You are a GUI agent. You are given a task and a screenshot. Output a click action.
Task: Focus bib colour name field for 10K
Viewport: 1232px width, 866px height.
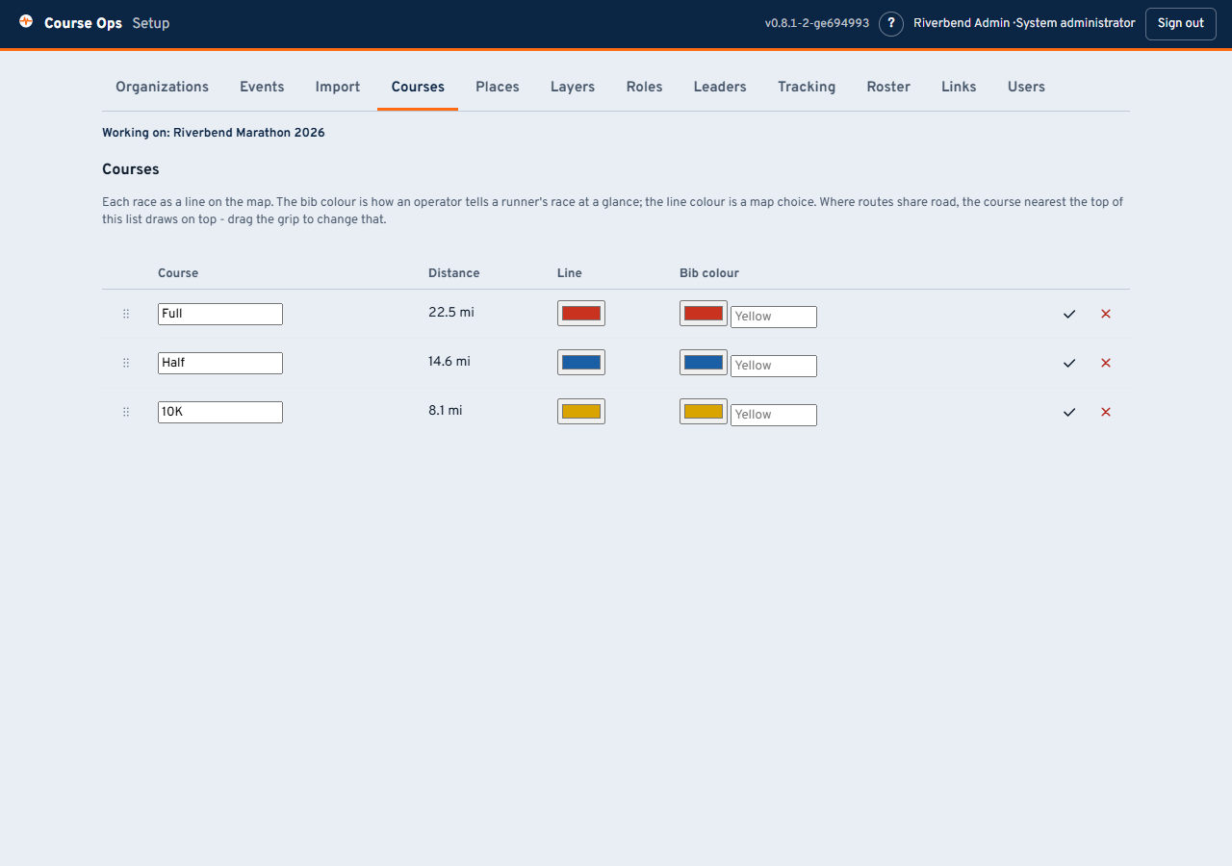(x=774, y=415)
